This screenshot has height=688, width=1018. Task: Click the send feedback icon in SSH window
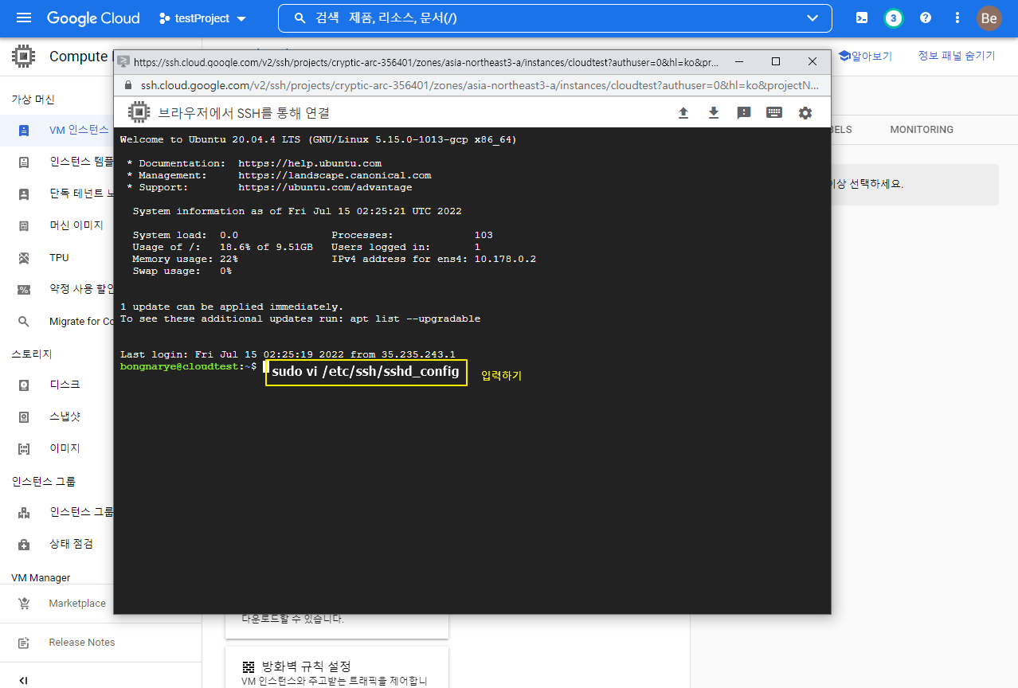[744, 113]
